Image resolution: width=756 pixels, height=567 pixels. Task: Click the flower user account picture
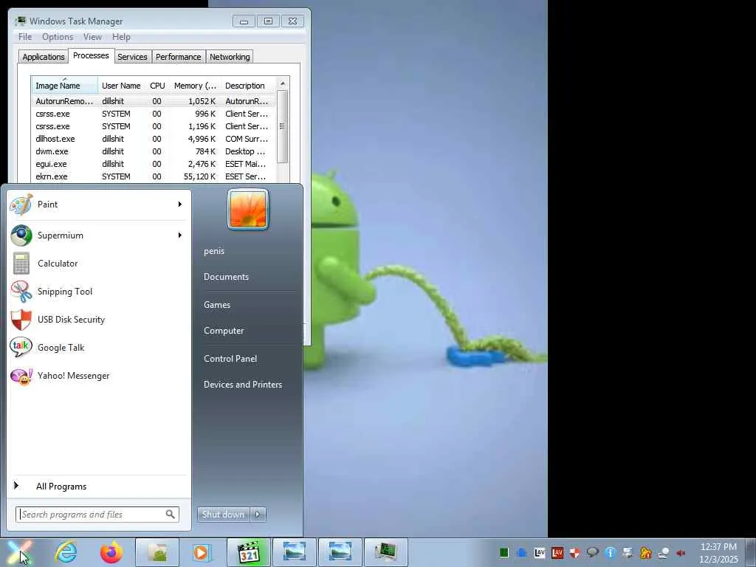pyautogui.click(x=248, y=209)
